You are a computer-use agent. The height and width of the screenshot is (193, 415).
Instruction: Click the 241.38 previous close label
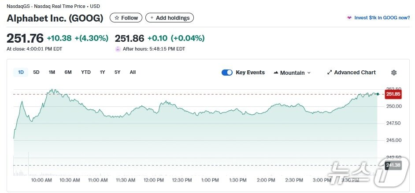coord(392,165)
